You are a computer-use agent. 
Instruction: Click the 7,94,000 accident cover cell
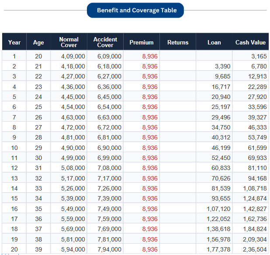pyautogui.click(x=109, y=249)
